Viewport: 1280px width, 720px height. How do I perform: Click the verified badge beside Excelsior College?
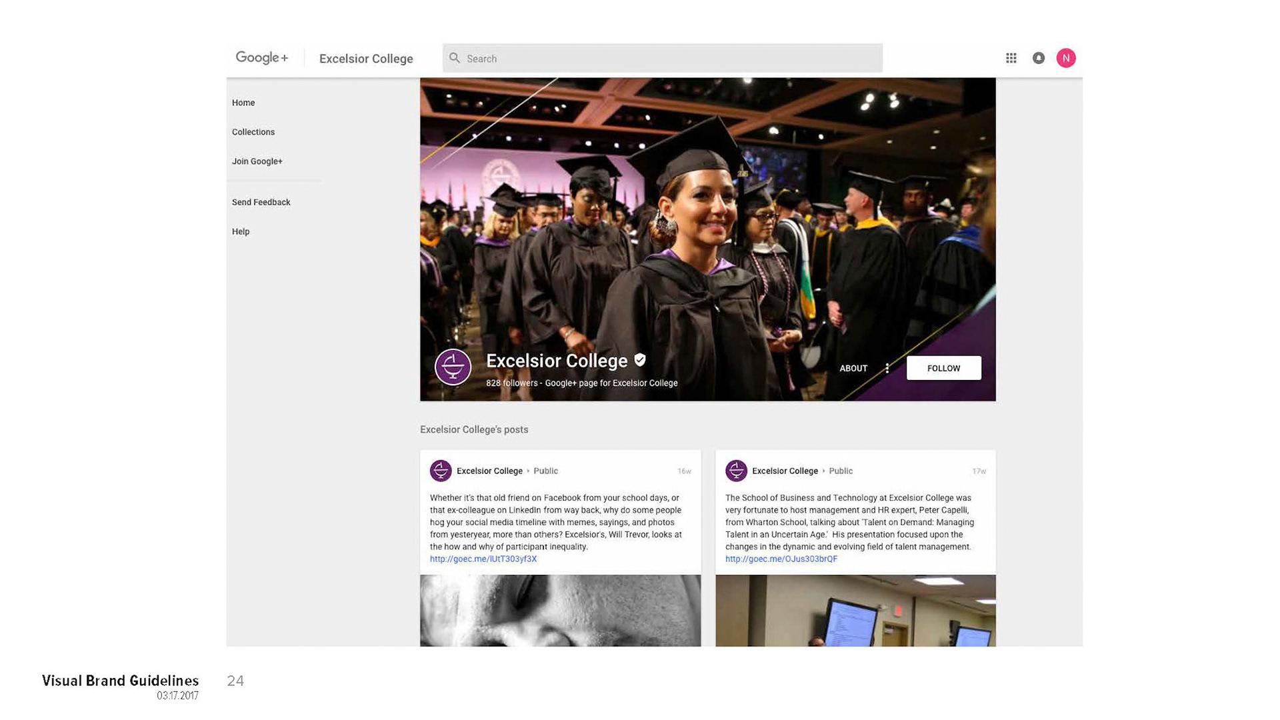(x=640, y=360)
